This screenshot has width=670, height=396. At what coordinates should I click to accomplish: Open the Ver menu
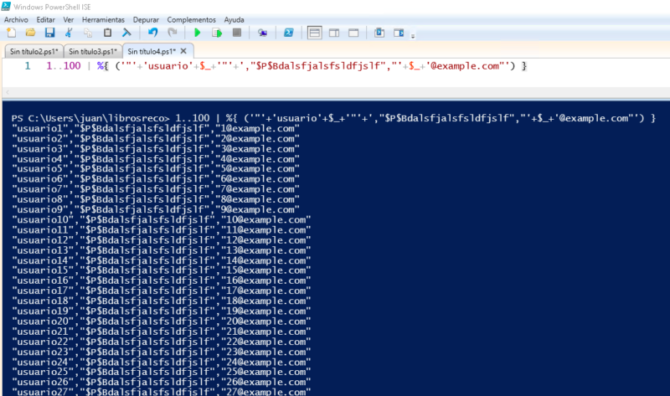click(x=69, y=19)
